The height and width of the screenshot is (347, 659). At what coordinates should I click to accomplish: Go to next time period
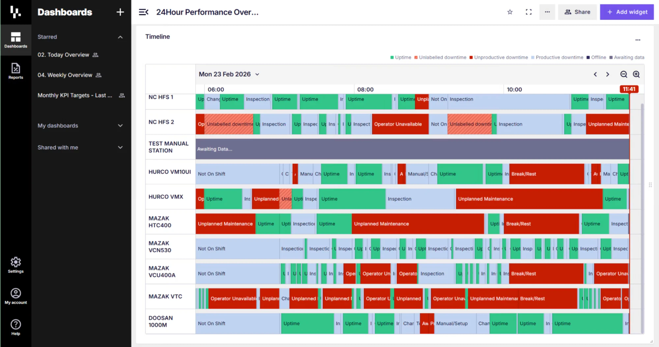pos(608,74)
